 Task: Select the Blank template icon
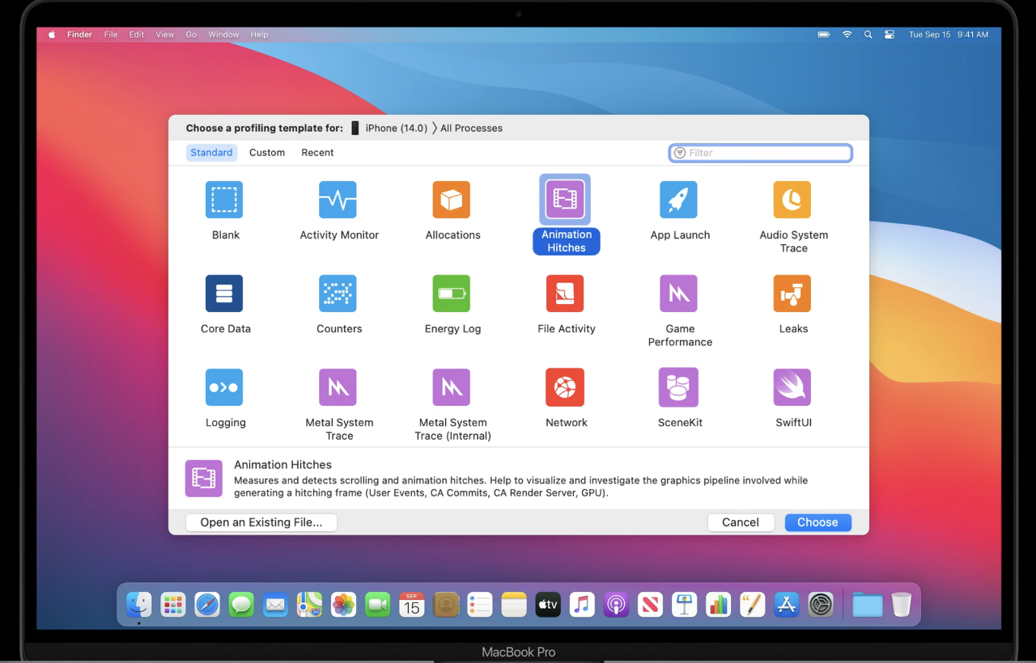click(224, 200)
